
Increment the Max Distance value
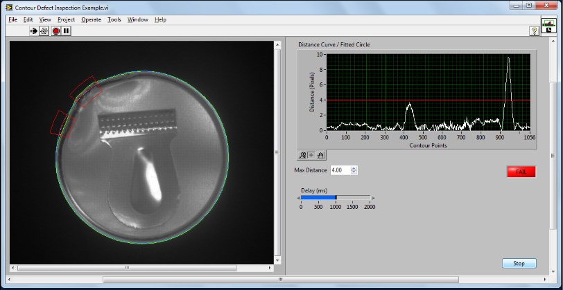[x=354, y=168]
